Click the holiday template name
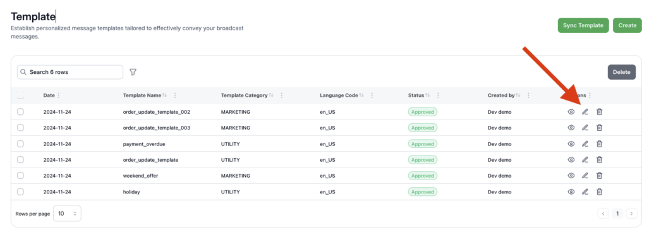 click(131, 192)
